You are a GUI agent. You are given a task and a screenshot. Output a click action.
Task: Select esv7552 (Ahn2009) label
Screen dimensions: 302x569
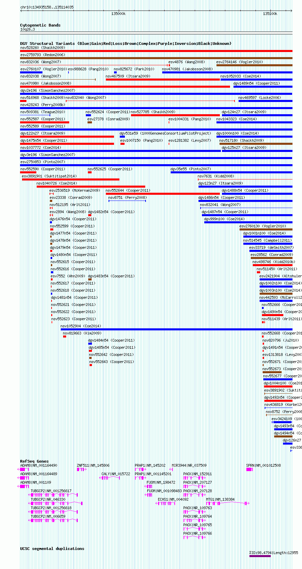click(x=68, y=276)
